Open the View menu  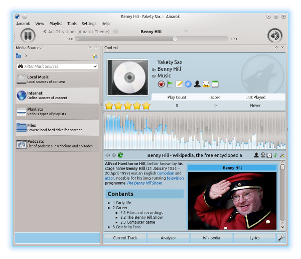pyautogui.click(x=40, y=24)
